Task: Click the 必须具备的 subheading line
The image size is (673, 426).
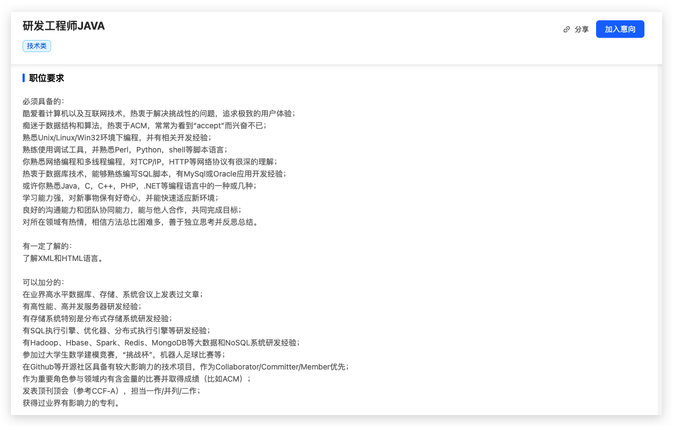Action: tap(43, 101)
